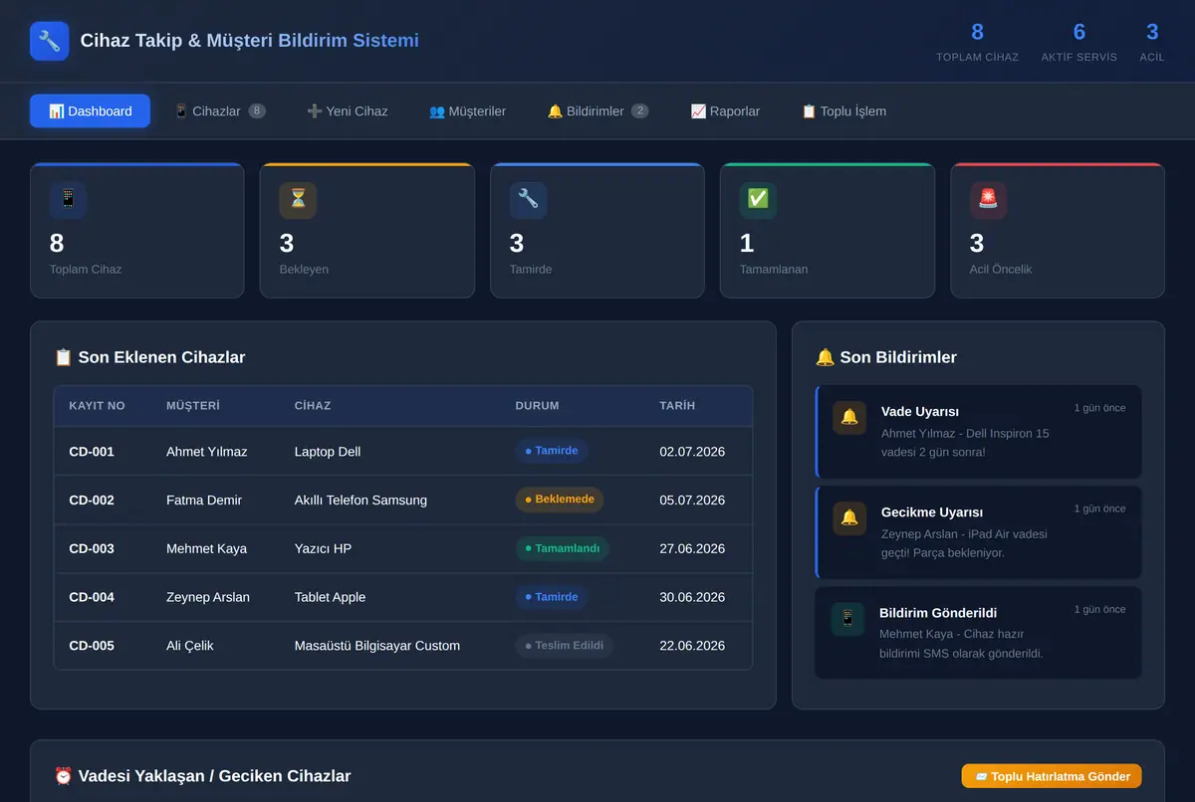Screen dimensions: 1195x802
Task: Click the hourglass icon on Bekleyen card
Action: [x=298, y=200]
